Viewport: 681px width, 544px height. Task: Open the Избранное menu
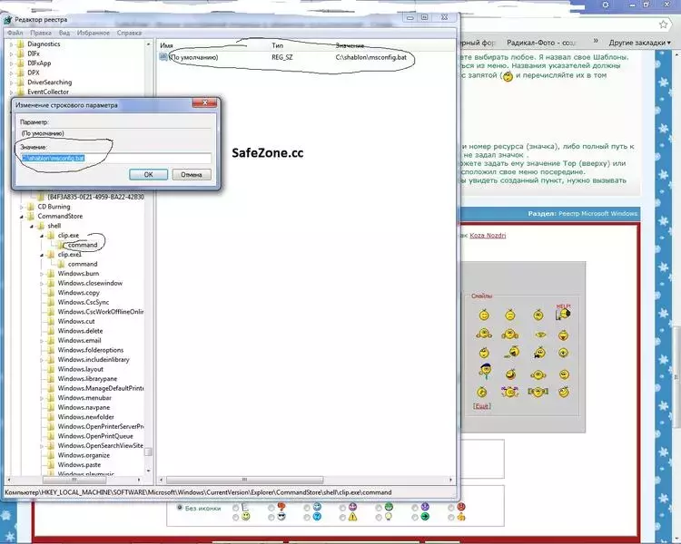(x=94, y=33)
